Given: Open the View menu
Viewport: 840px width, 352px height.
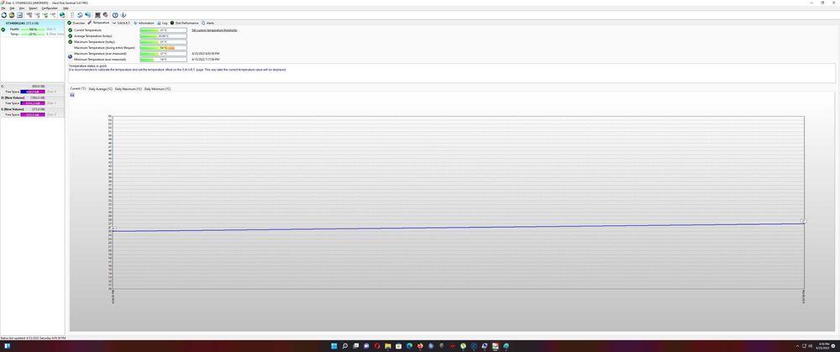Looking at the screenshot, I should coord(22,8).
